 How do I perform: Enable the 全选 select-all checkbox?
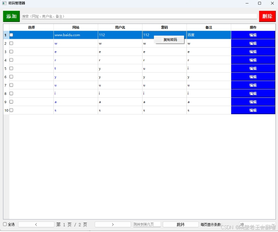point(5,224)
